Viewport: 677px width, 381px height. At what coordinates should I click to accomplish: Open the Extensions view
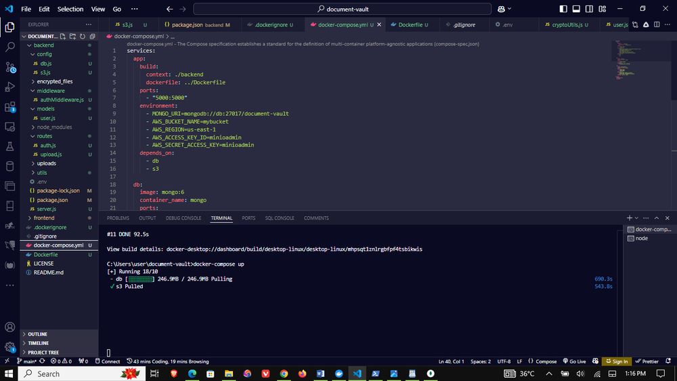[x=10, y=107]
